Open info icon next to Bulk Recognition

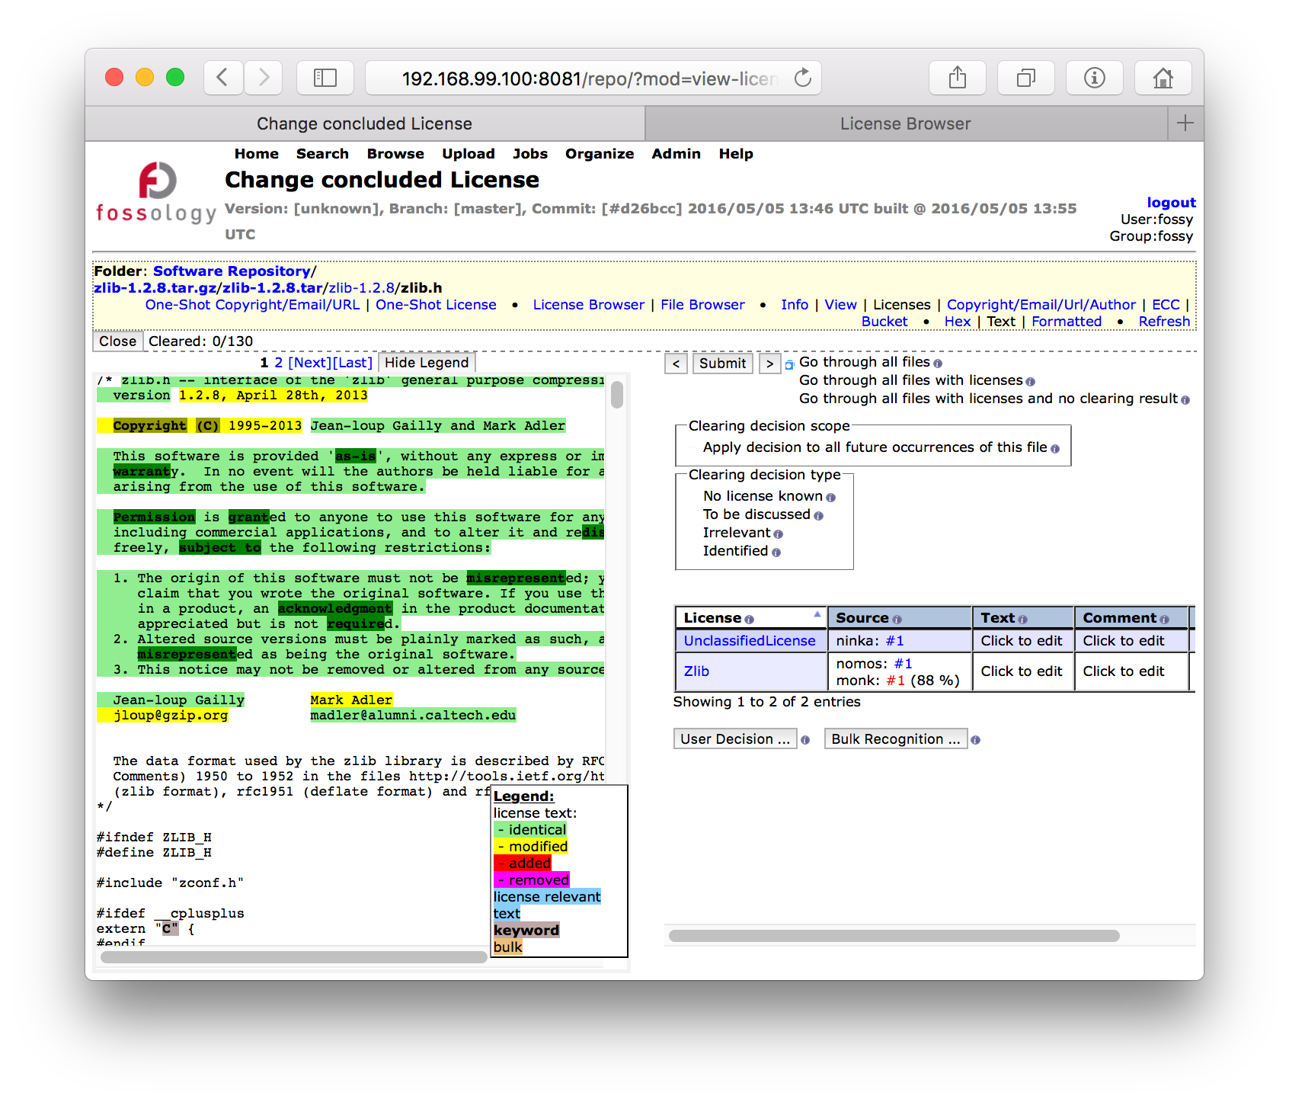[x=976, y=741]
